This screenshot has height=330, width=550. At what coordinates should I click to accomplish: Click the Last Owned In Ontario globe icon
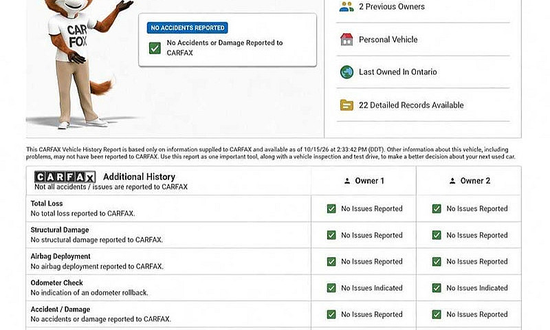[346, 72]
